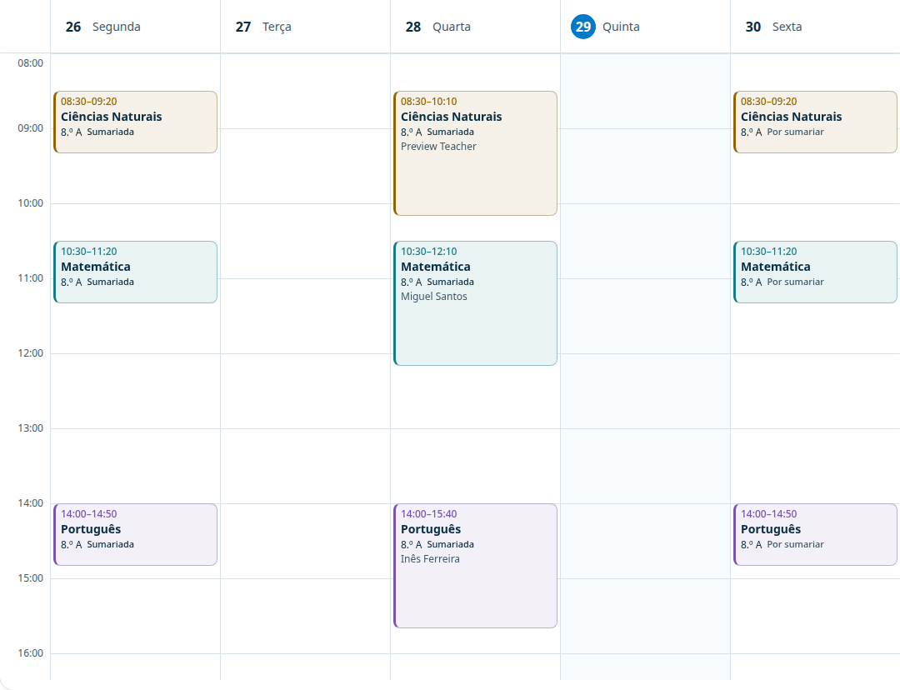Screen dimensions: 900x690
Task: Click 'Miguel Santos' name in Wednesday Matemática
Action: tap(434, 296)
